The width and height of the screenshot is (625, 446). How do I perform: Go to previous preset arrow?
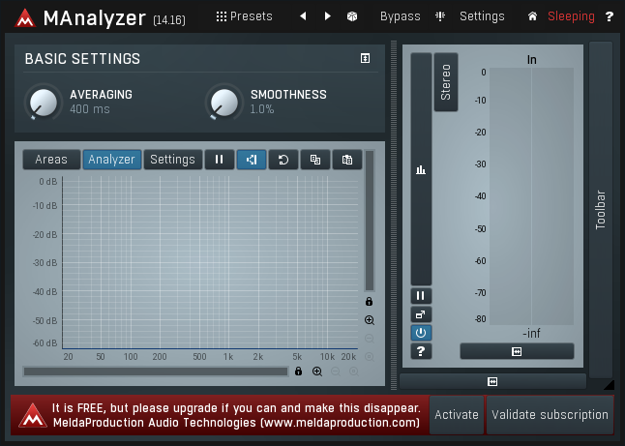click(303, 16)
